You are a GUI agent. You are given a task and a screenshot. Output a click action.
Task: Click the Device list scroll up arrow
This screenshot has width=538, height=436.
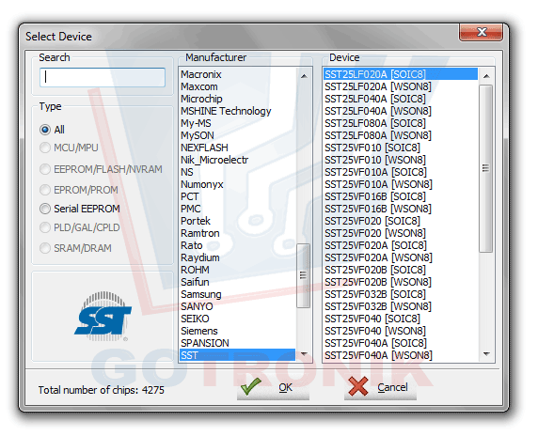pos(486,76)
